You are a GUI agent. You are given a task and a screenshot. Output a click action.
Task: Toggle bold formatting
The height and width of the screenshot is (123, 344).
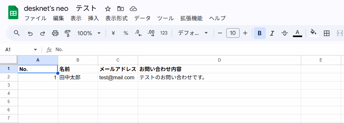click(260, 33)
